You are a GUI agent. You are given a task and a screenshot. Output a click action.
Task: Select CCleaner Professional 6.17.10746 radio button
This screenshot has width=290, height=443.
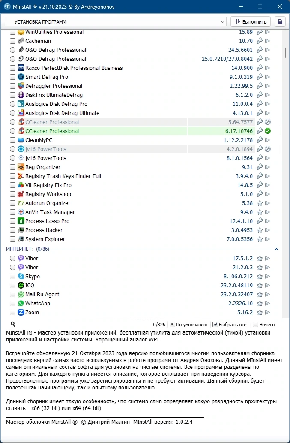coord(12,131)
